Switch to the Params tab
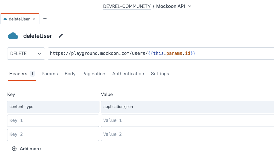Viewport: 274px width, 162px height. (50, 74)
